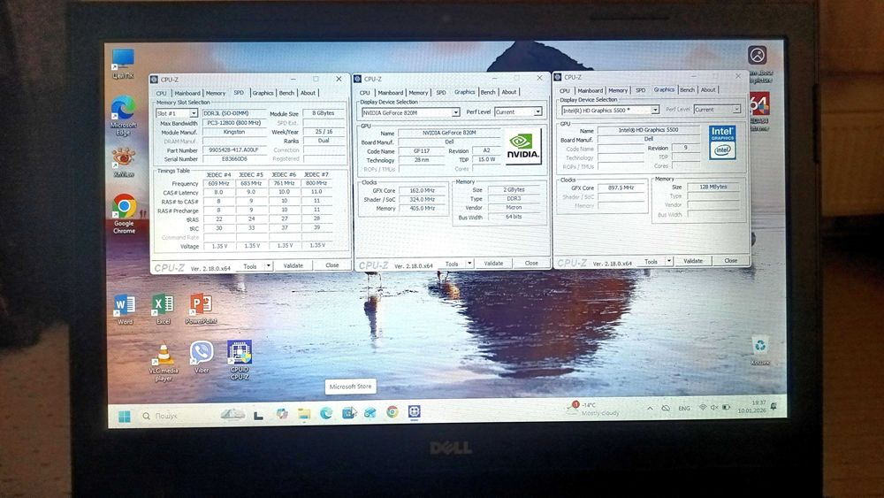The image size is (884, 498).
Task: Click the Microsoft Store tooltip label
Action: coord(350,387)
